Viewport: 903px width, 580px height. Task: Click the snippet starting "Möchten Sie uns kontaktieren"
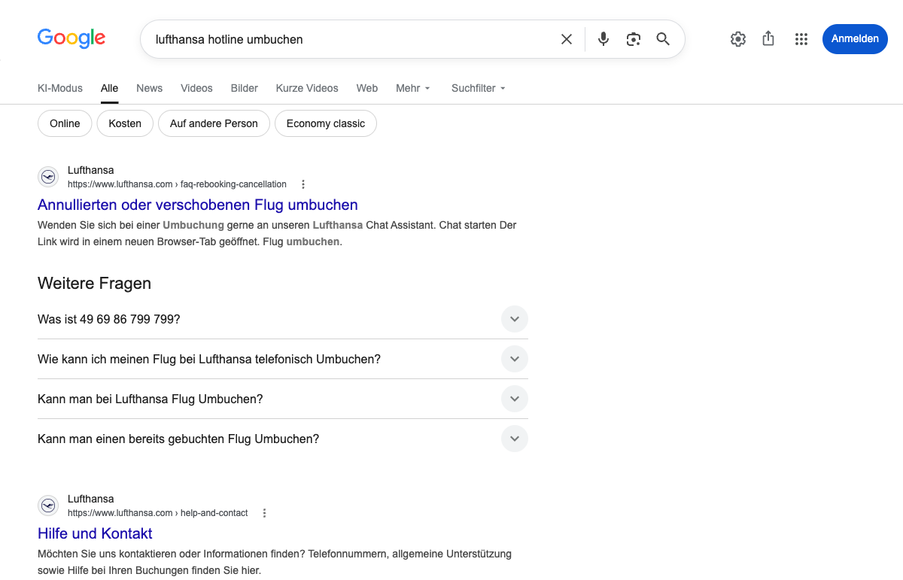tap(275, 562)
